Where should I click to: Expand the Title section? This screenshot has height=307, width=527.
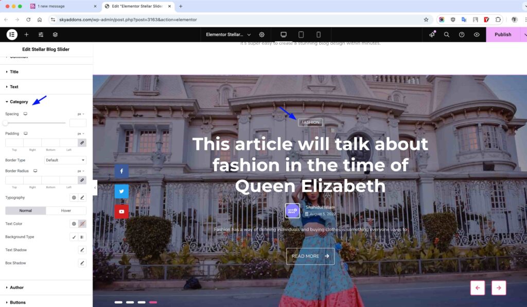[x=46, y=72]
